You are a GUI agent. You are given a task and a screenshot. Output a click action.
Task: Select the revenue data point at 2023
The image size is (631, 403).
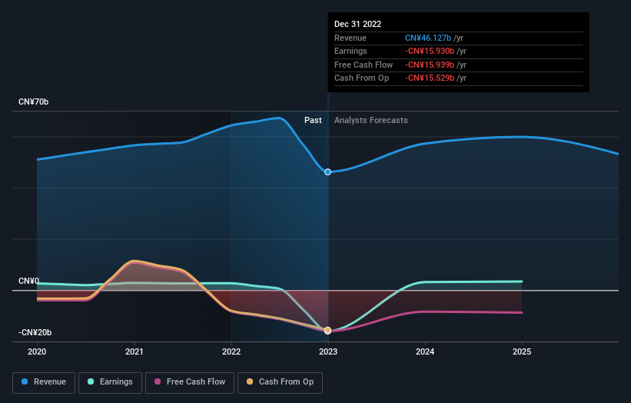click(x=328, y=172)
